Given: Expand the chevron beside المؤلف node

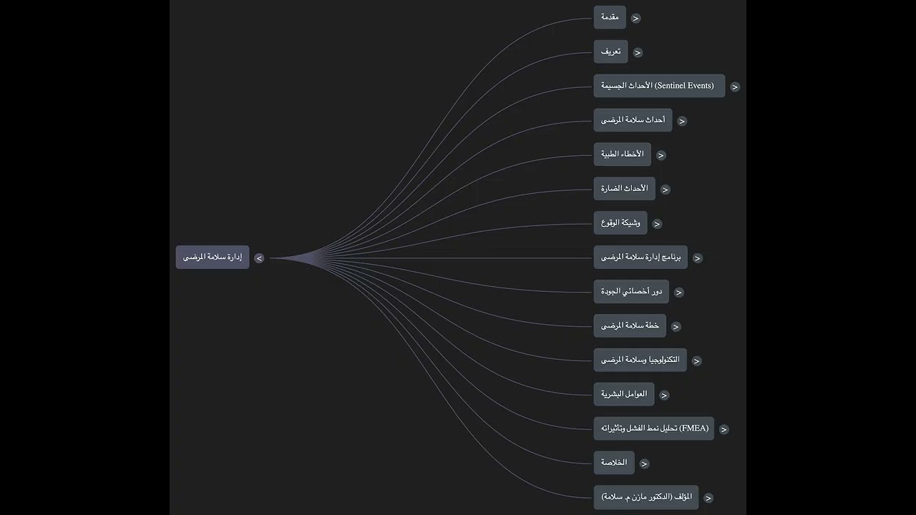Looking at the screenshot, I should click(708, 499).
